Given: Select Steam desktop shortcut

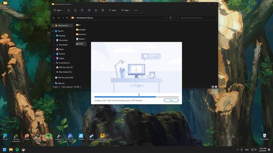Looking at the screenshot, I should tap(92, 137).
